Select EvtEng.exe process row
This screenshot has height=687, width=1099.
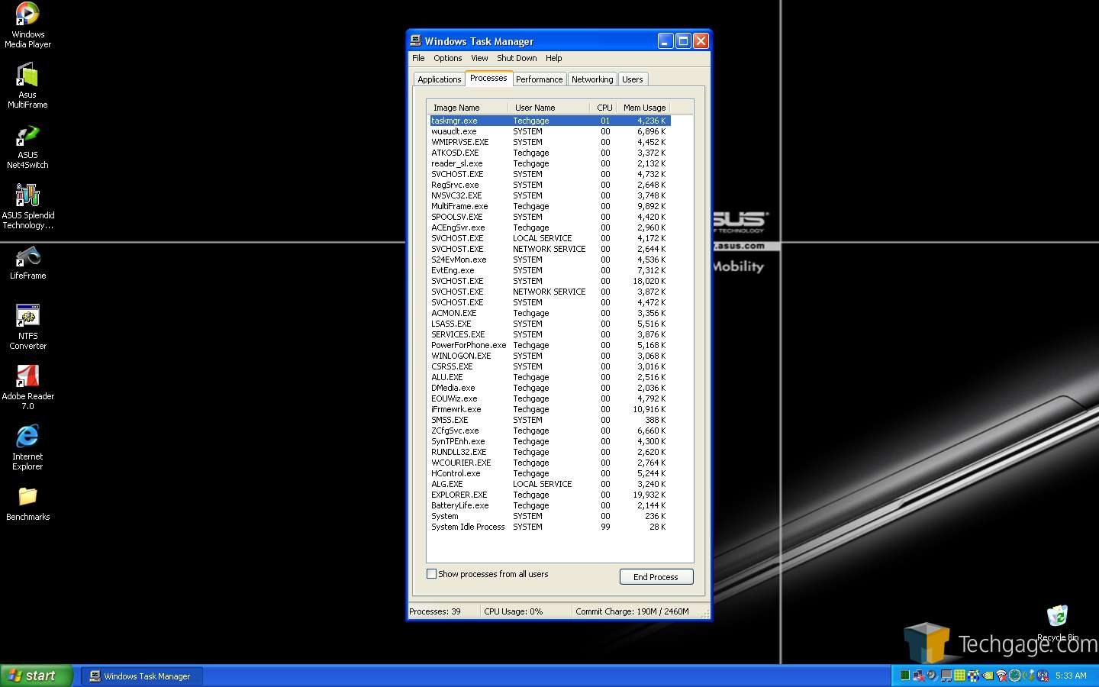549,270
